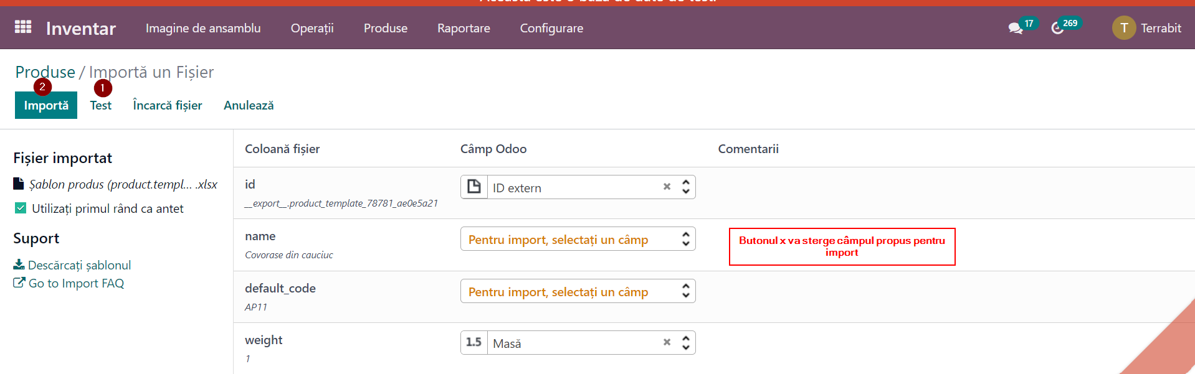This screenshot has width=1195, height=374.
Task: Click the Test button
Action: coord(101,105)
